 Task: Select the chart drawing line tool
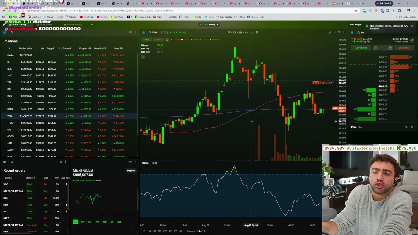229,32
